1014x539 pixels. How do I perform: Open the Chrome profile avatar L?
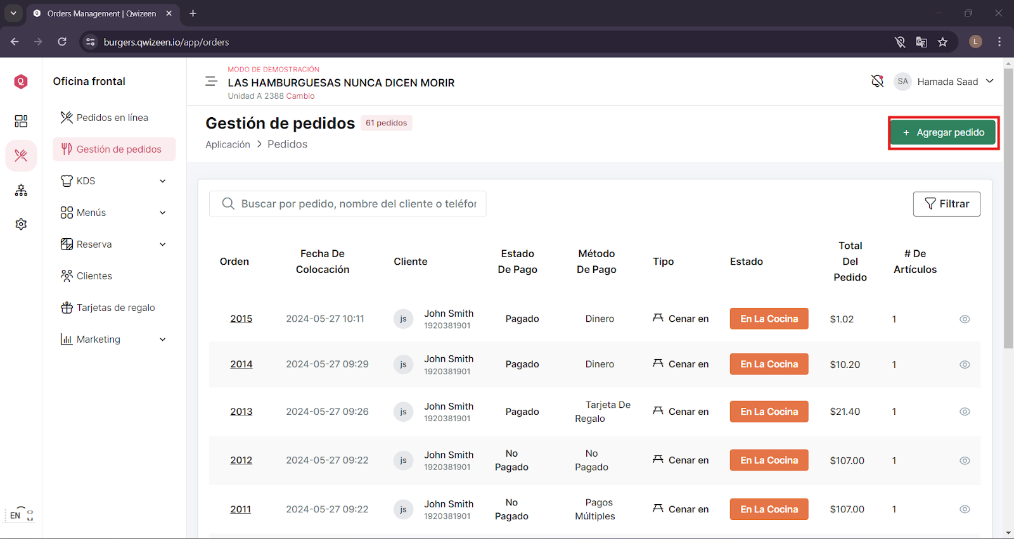(975, 42)
